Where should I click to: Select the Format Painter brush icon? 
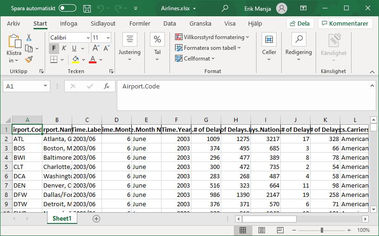pos(29,59)
